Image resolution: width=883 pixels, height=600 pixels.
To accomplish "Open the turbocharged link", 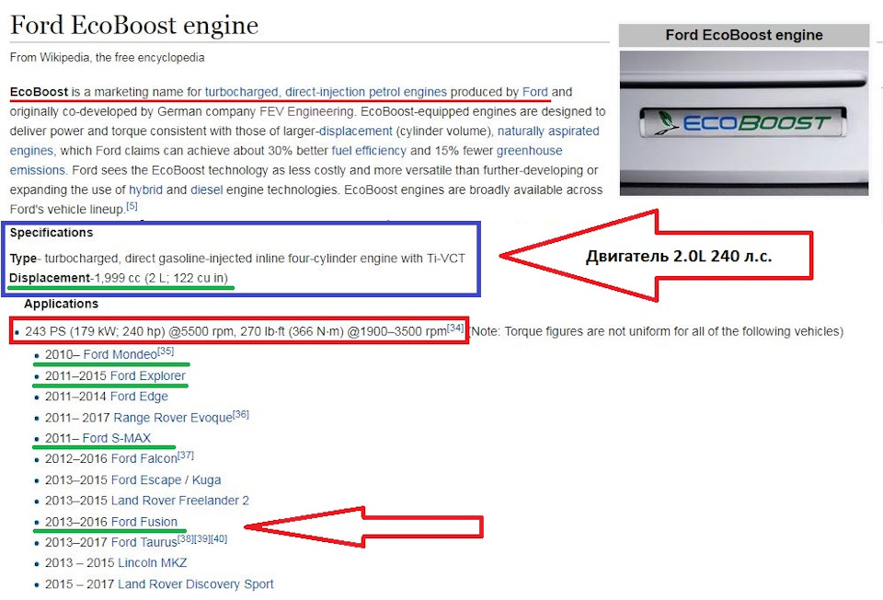I will coord(241,92).
